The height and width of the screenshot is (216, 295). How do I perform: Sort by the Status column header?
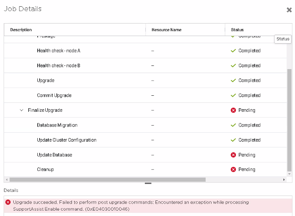(x=237, y=30)
